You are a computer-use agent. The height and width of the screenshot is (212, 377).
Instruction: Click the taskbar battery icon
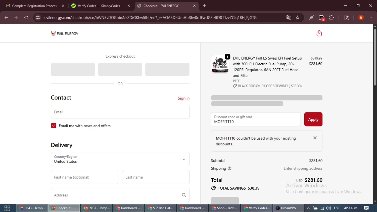(x=315, y=208)
